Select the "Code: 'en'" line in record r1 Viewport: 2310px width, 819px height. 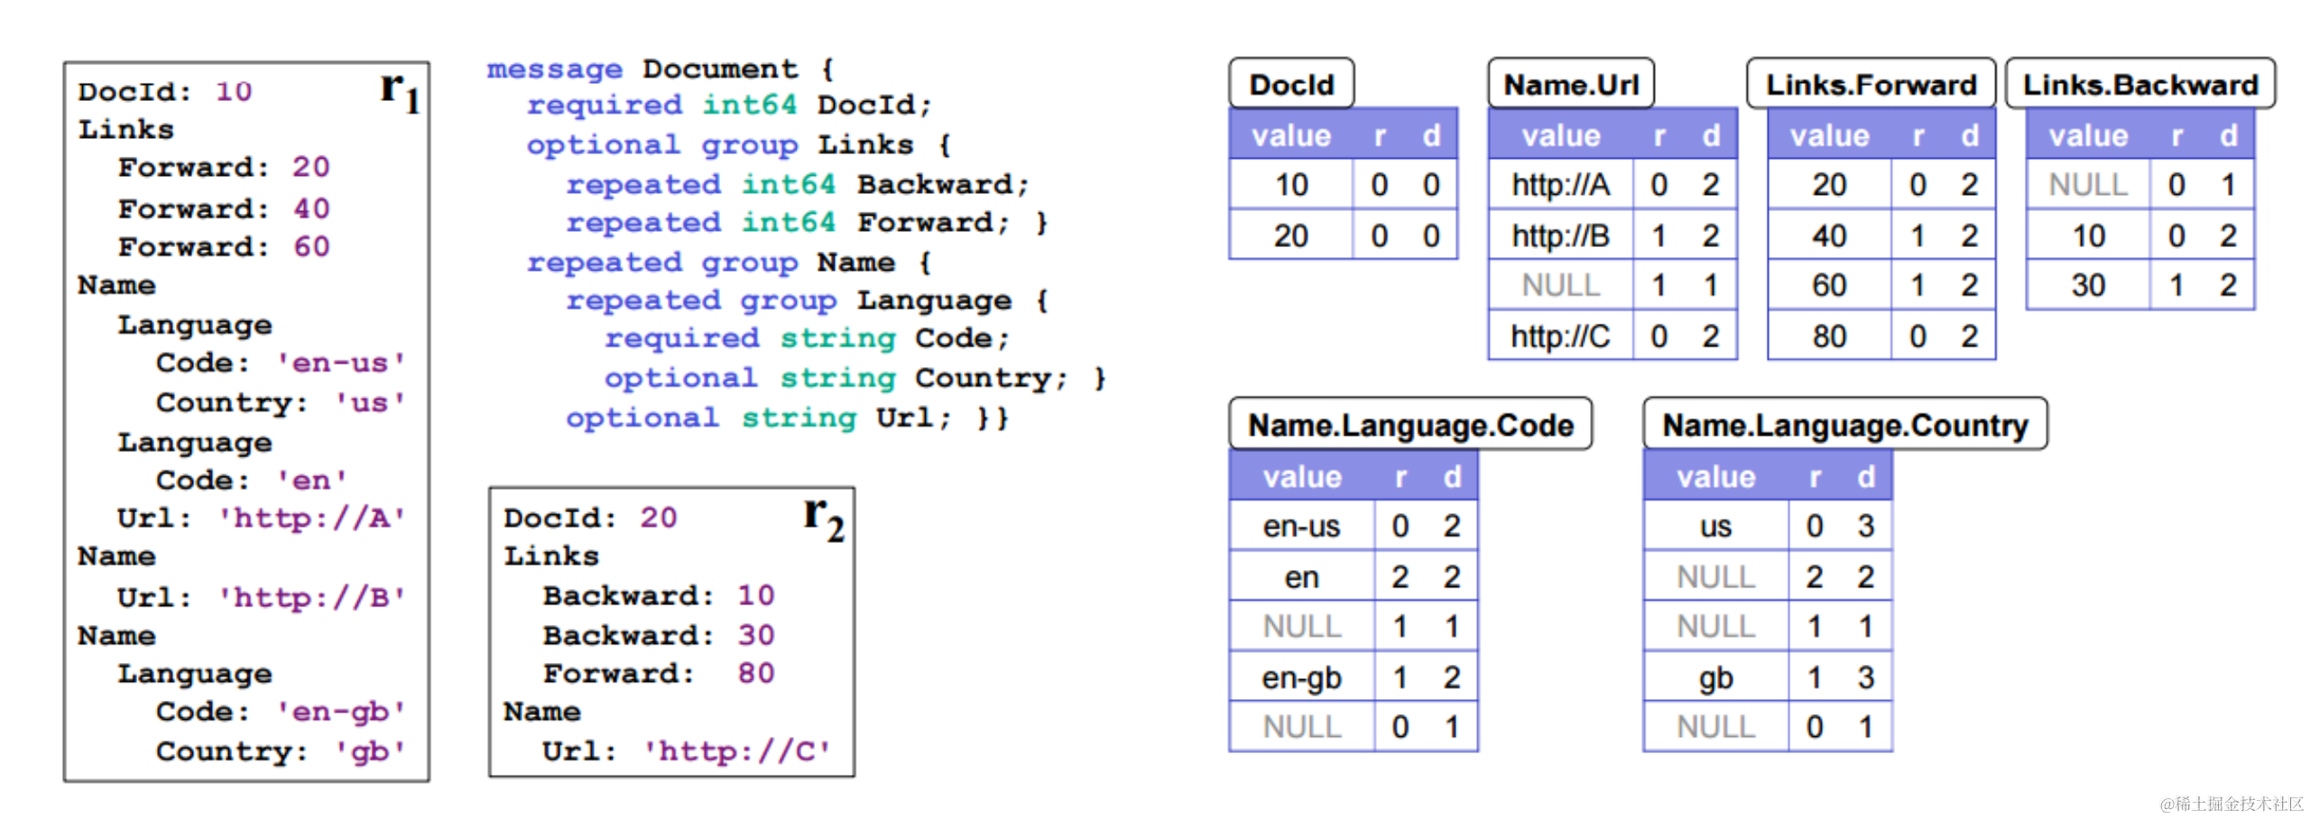[x=252, y=480]
